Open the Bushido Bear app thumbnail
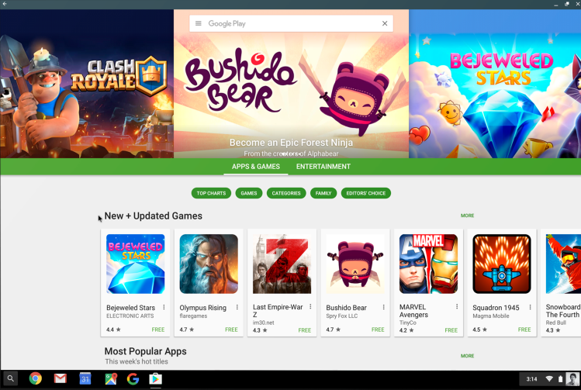 click(x=355, y=264)
